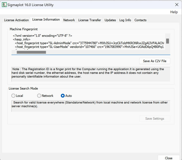The image size is (182, 160).
Task: Click the Sigmaplot sigma icon in title bar
Action: [4, 5]
